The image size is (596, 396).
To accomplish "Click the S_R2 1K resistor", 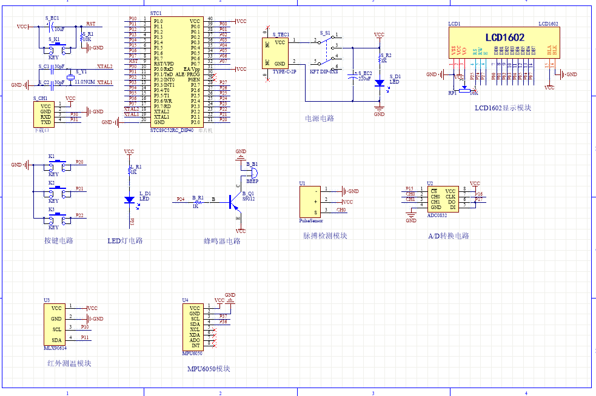I will coord(380,58).
